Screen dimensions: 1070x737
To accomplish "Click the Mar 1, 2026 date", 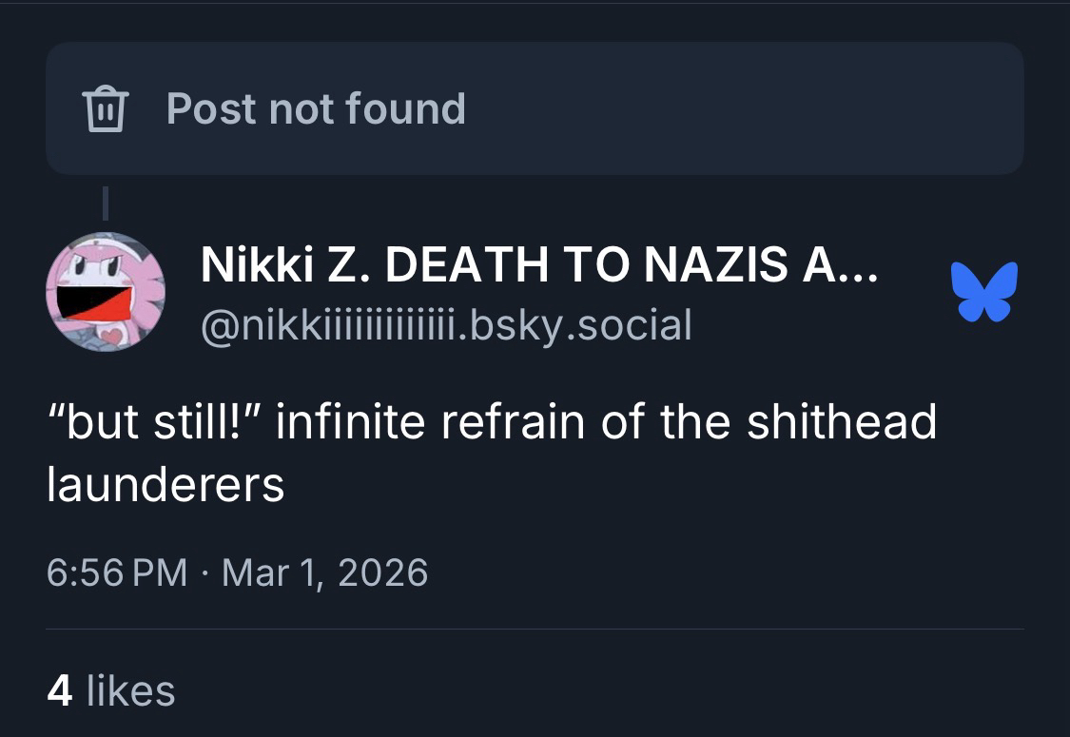I will point(324,573).
